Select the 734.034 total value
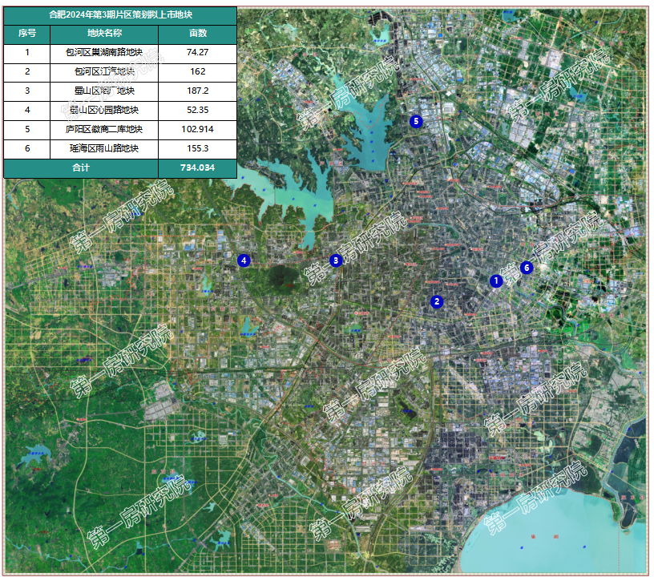654x577 pixels. pyautogui.click(x=198, y=167)
